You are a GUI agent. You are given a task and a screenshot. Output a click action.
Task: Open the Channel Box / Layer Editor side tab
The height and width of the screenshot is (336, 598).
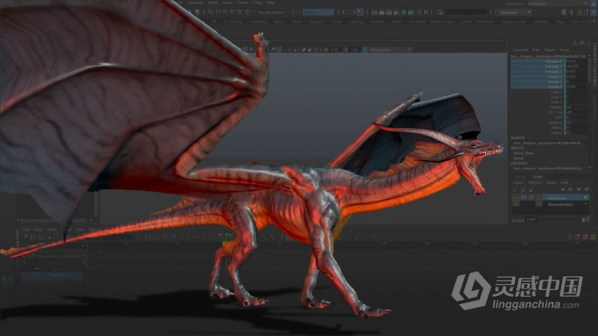(x=595, y=63)
